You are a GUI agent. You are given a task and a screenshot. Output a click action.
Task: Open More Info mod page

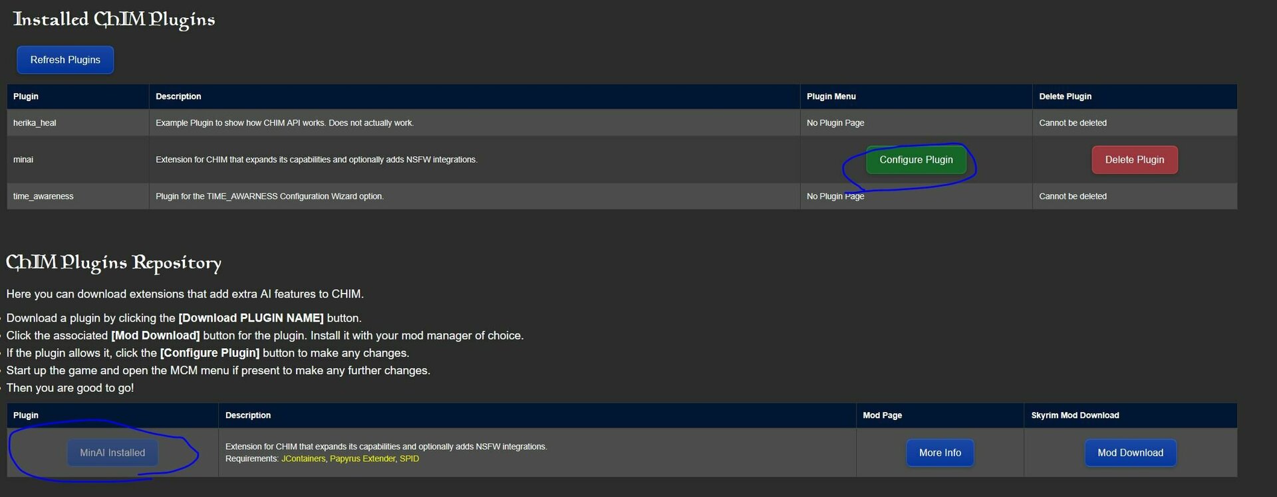pos(940,452)
